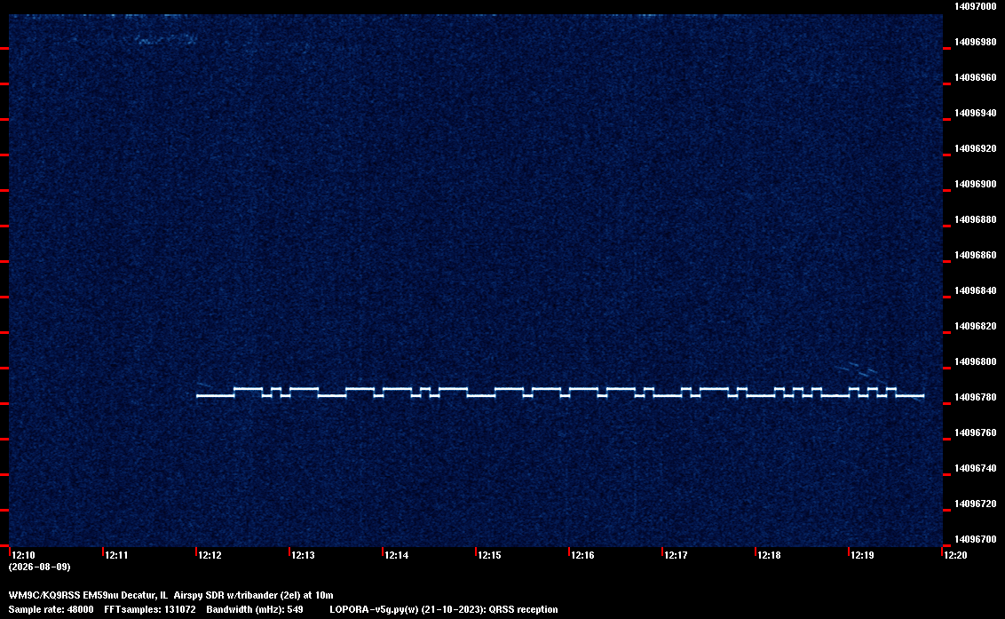Click the 12:11 time axis label
Screen dimensions: 1005x619
pyautogui.click(x=116, y=555)
